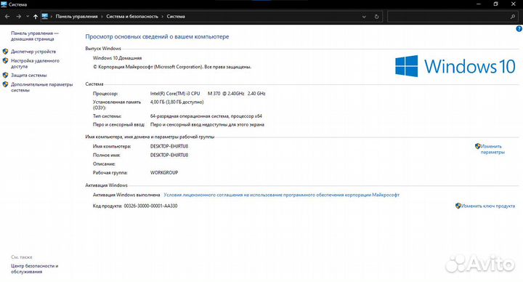
Task: Click shield icon beside 'Дополнительные параметры системы'
Action: click(x=5, y=84)
